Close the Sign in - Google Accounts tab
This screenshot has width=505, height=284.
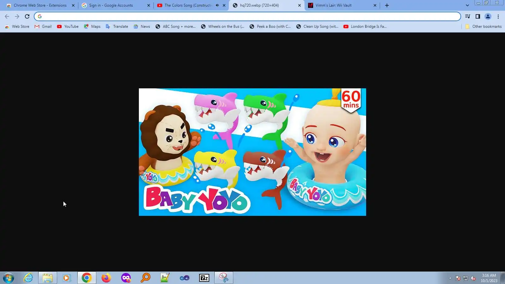point(149,5)
